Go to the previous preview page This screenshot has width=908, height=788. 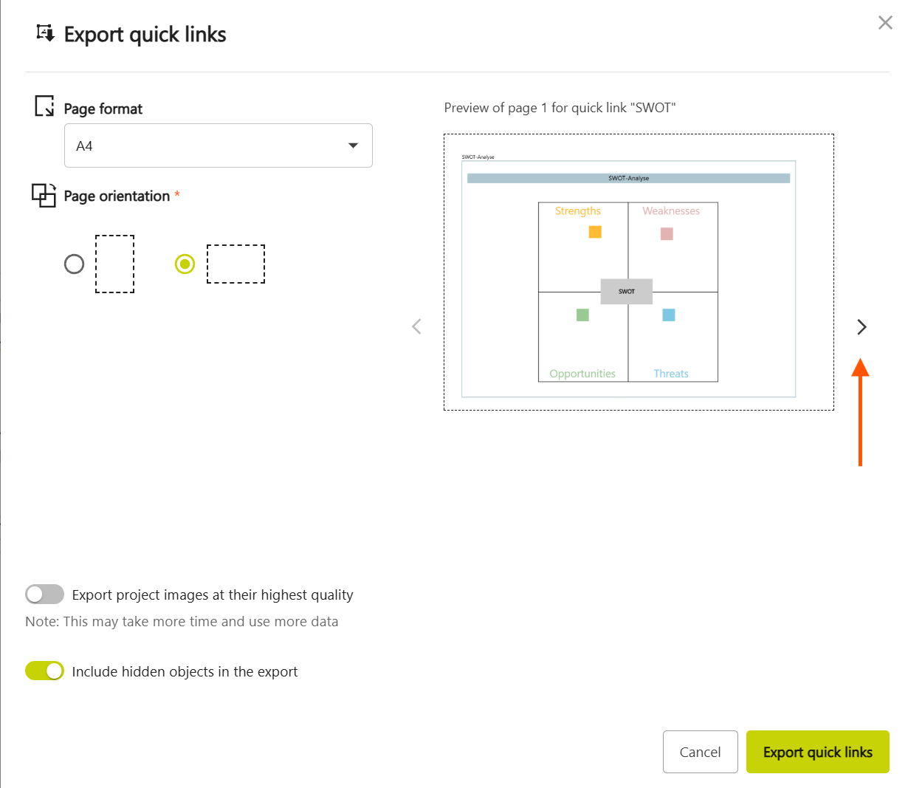(x=417, y=326)
